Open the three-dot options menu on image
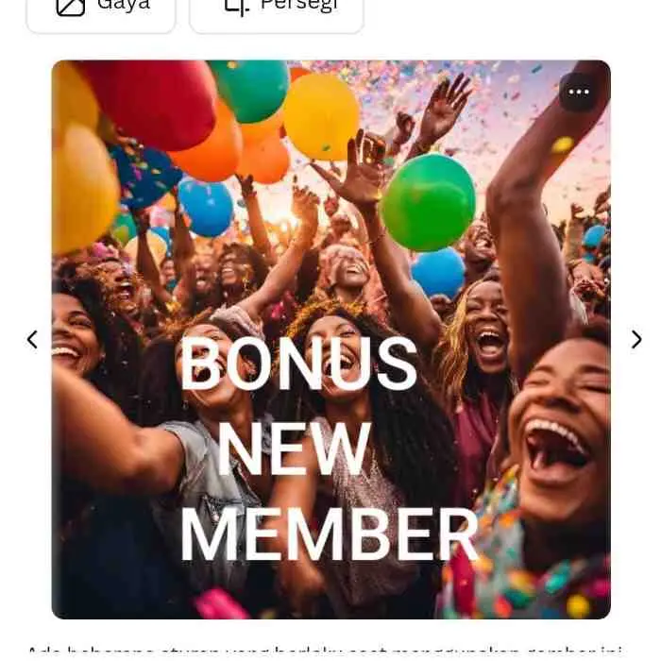The width and height of the screenshot is (661, 661). click(578, 92)
